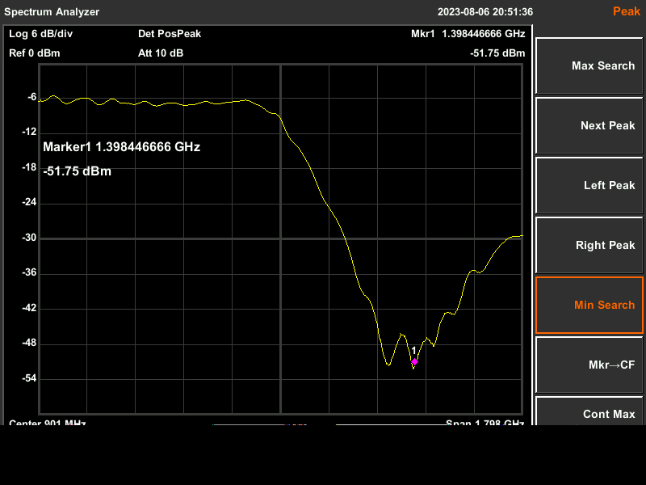
Task: Click the -18 y-axis label
Action: pyautogui.click(x=29, y=167)
